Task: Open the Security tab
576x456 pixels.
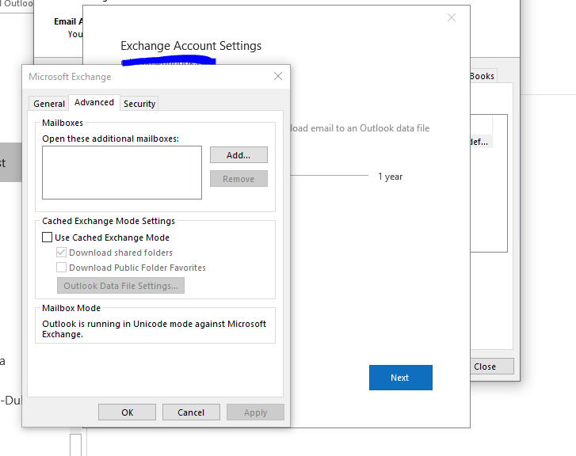Action: point(139,104)
